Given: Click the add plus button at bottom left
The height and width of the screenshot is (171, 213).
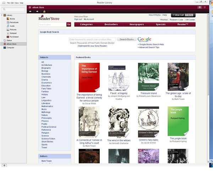Looking at the screenshot, I should point(4,165).
